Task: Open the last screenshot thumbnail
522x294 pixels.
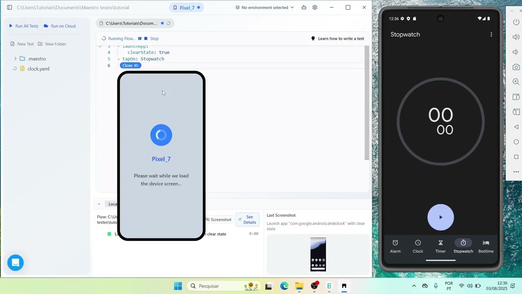Action: point(318,254)
